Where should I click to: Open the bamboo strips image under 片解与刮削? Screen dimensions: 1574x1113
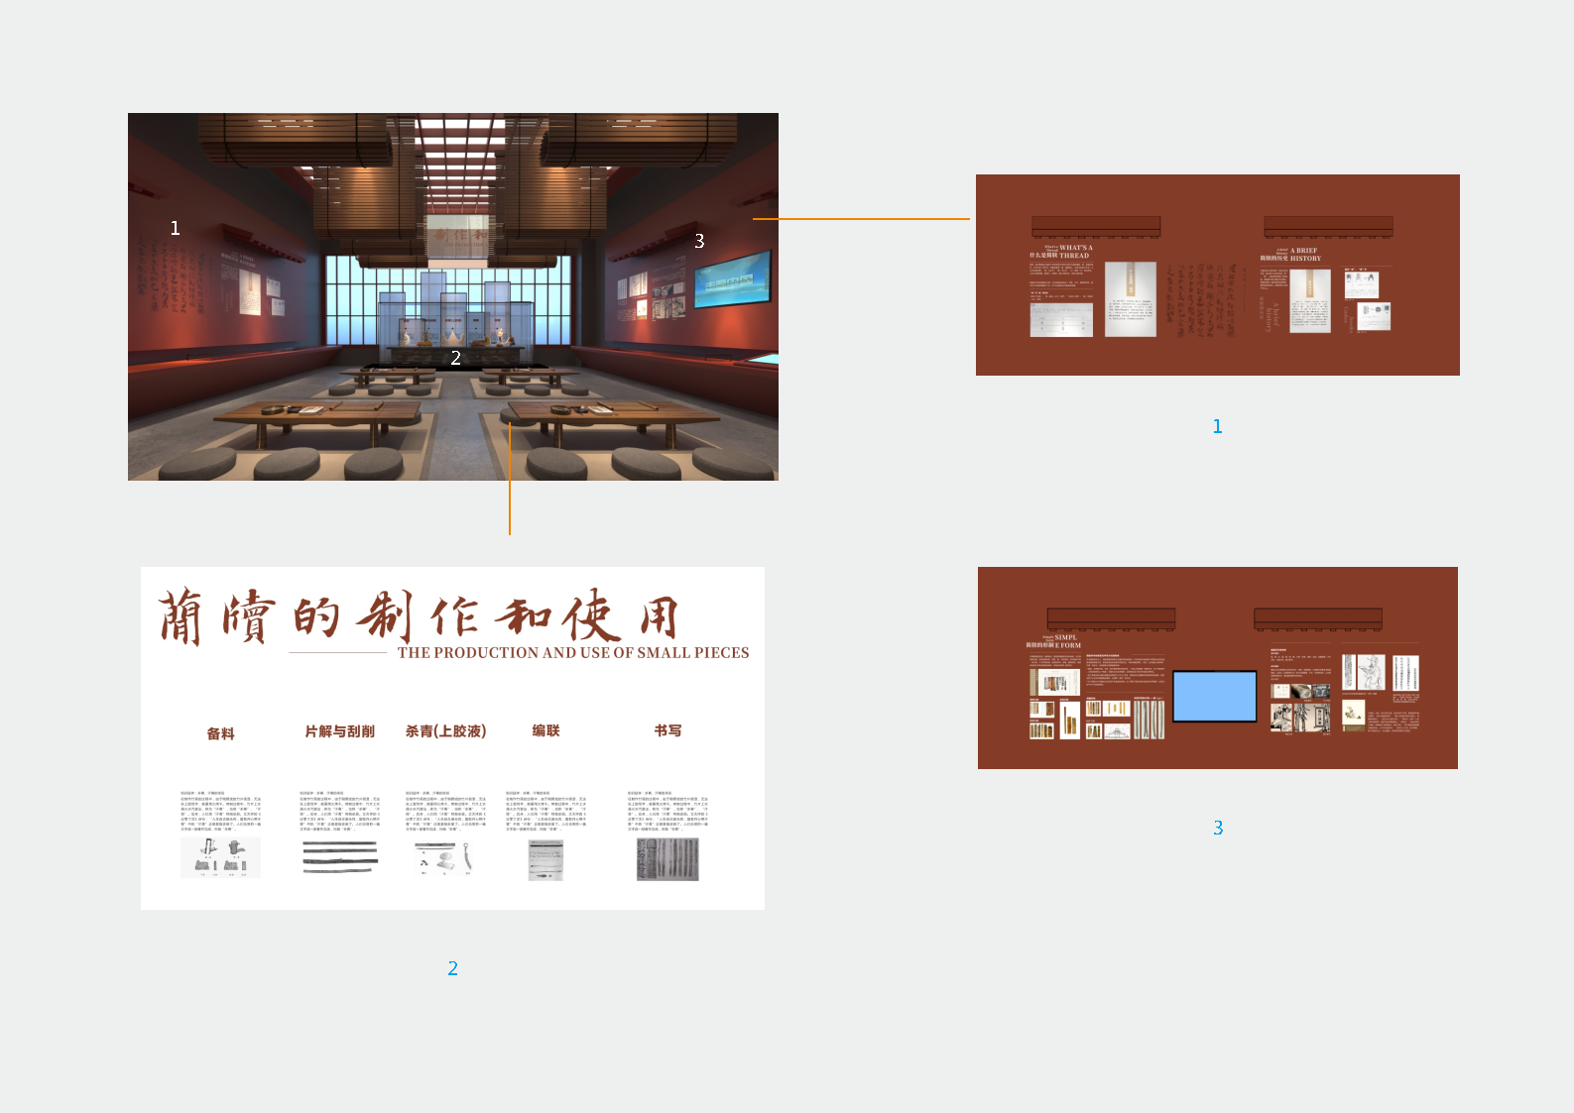click(x=339, y=856)
